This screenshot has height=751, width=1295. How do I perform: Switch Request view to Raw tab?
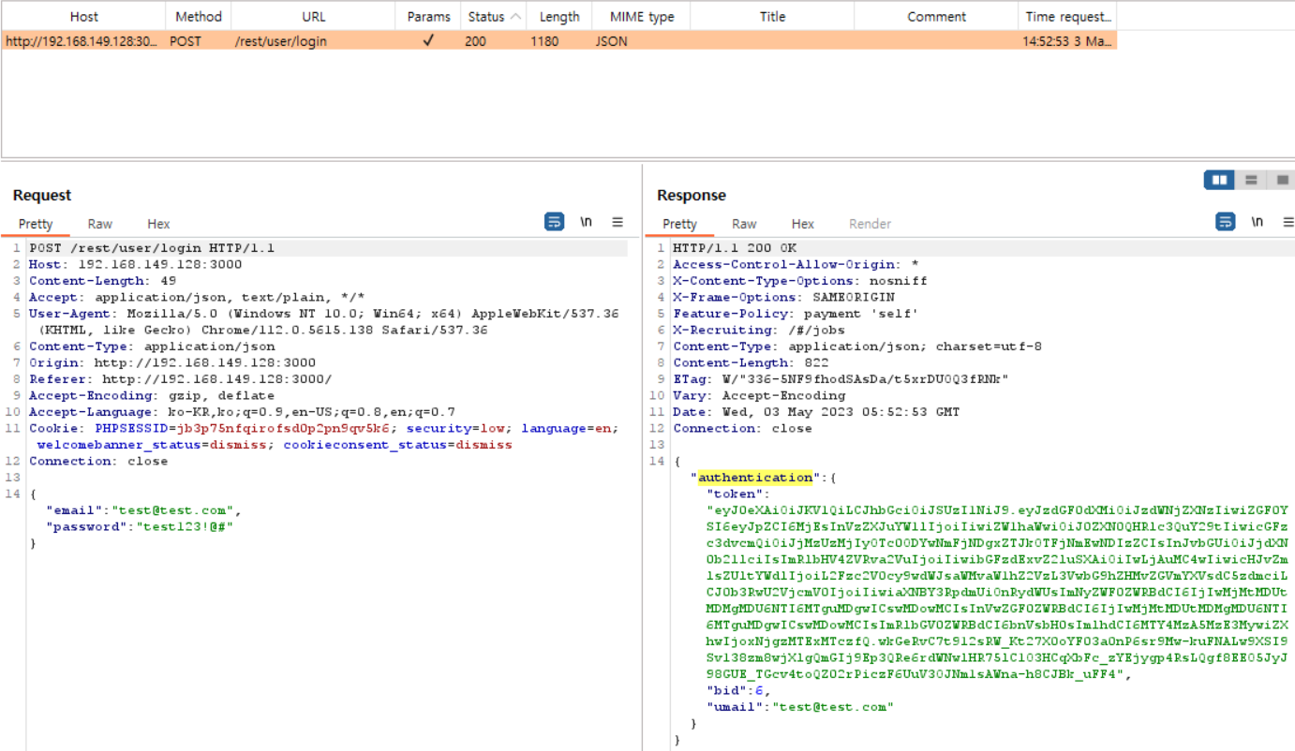(100, 224)
